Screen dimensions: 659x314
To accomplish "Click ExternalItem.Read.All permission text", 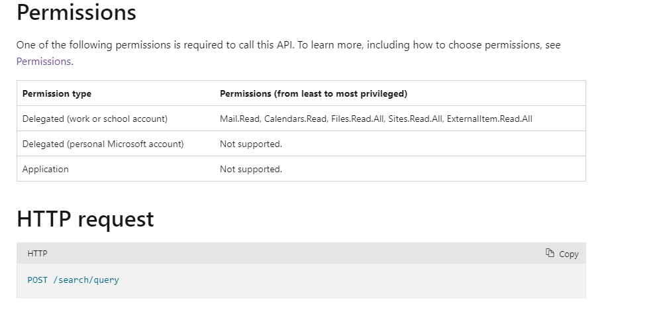I will [489, 119].
